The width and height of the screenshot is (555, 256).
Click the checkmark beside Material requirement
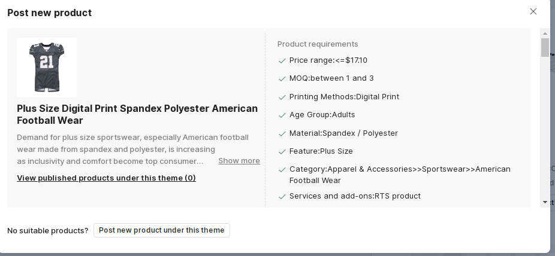tap(282, 133)
